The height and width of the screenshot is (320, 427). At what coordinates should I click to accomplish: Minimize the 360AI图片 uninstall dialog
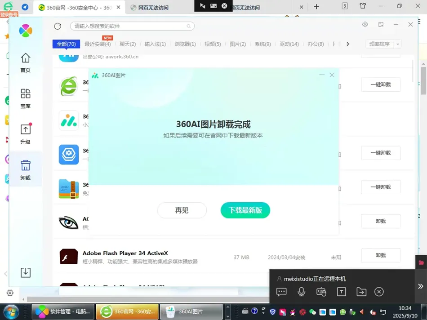click(x=322, y=75)
